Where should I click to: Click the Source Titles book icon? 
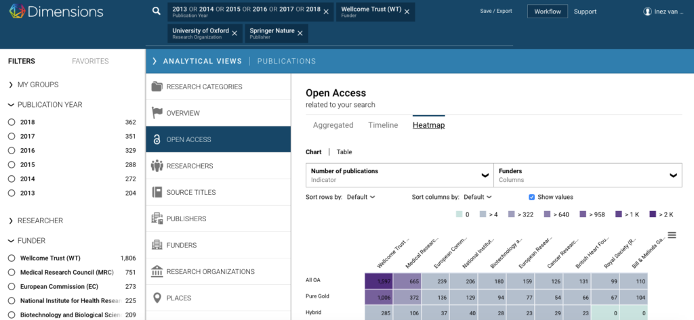157,192
